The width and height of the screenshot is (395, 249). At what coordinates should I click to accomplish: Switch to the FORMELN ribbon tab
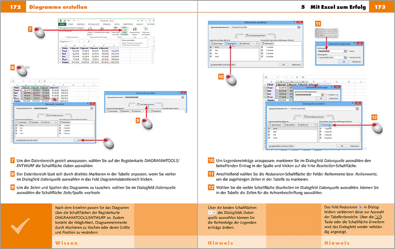pos(107,24)
